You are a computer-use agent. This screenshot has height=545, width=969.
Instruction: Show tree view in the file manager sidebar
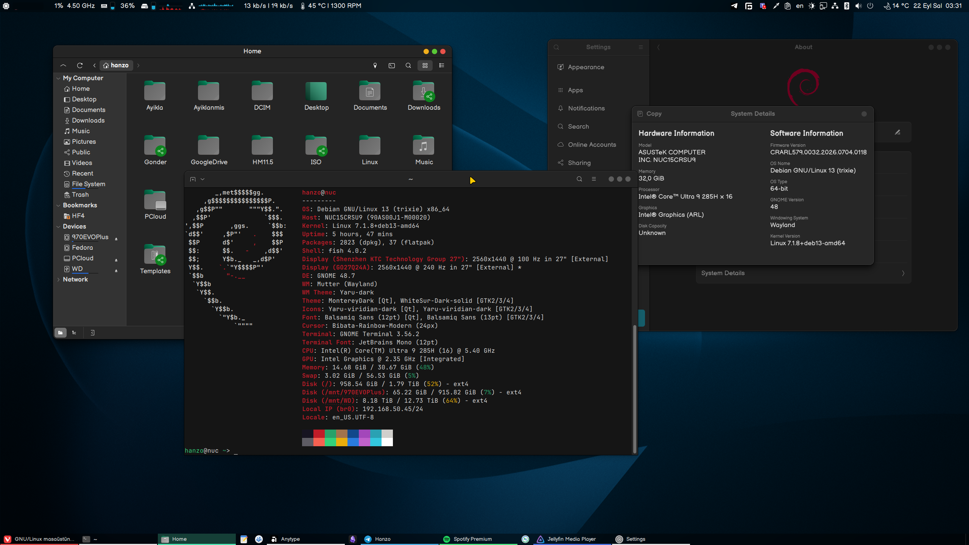(x=74, y=333)
